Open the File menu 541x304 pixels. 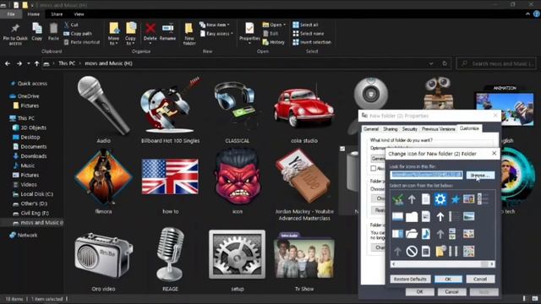[x=11, y=14]
